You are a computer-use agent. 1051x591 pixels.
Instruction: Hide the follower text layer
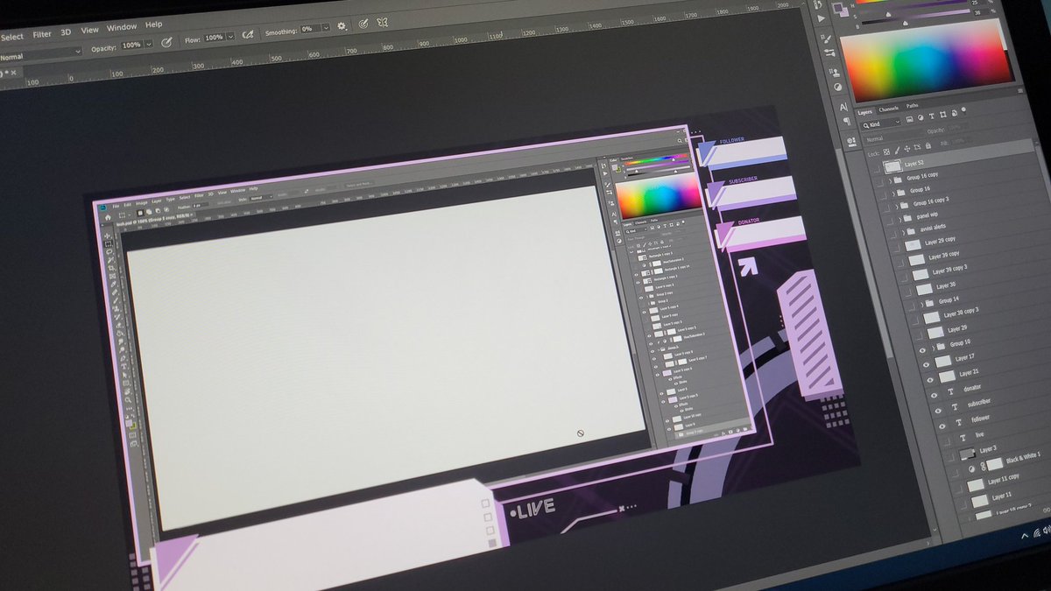pos(942,426)
